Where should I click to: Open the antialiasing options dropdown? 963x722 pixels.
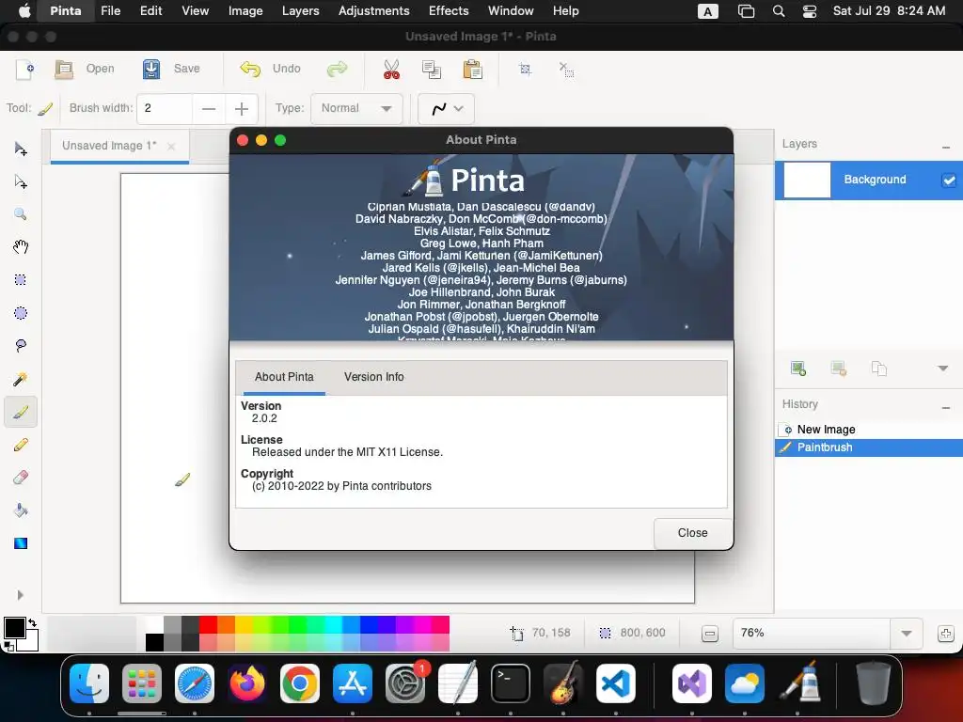[x=446, y=109]
